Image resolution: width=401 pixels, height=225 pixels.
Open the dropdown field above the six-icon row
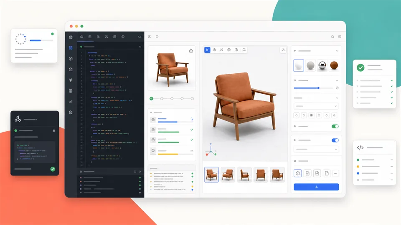[x=316, y=106]
